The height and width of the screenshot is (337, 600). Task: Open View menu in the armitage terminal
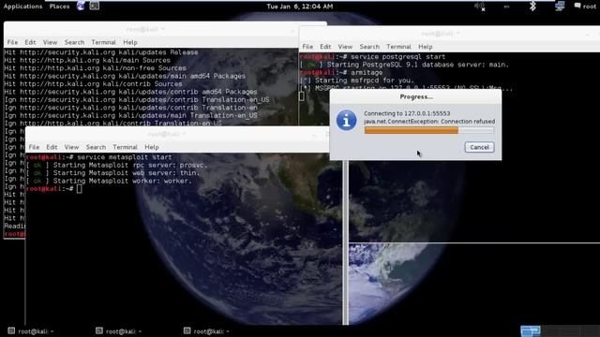click(345, 47)
